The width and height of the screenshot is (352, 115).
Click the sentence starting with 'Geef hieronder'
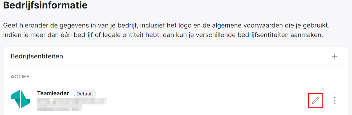[x=168, y=26]
